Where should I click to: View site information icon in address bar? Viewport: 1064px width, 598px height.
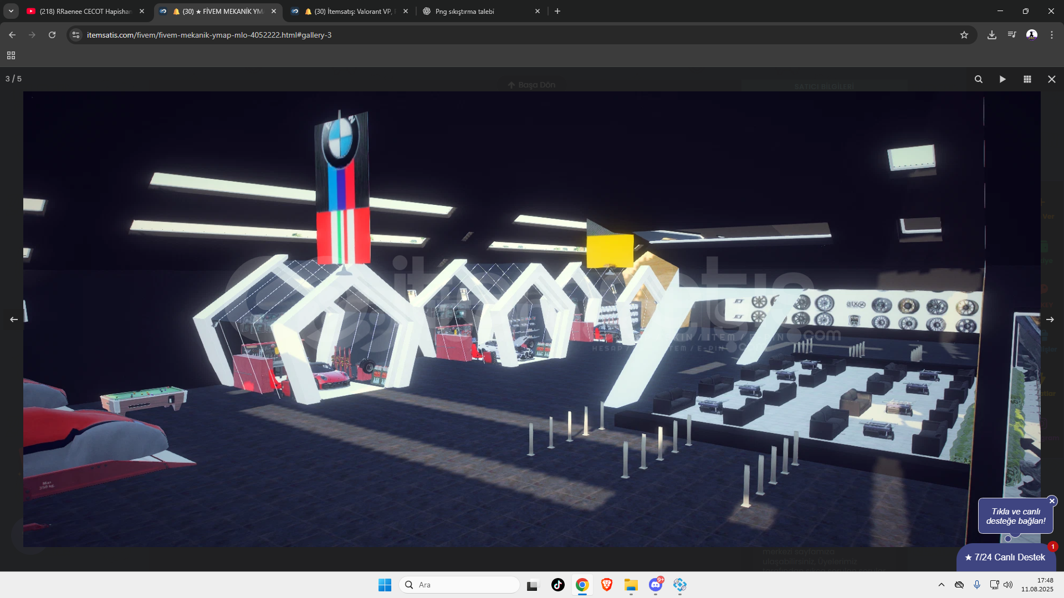click(x=76, y=35)
